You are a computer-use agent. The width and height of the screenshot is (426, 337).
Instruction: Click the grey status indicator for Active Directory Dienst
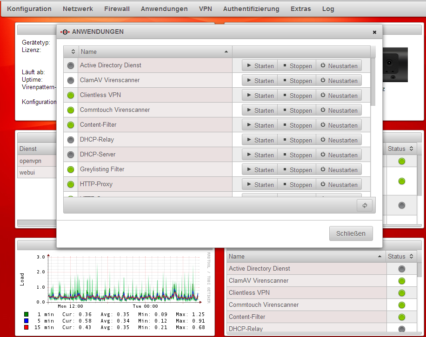coord(71,65)
